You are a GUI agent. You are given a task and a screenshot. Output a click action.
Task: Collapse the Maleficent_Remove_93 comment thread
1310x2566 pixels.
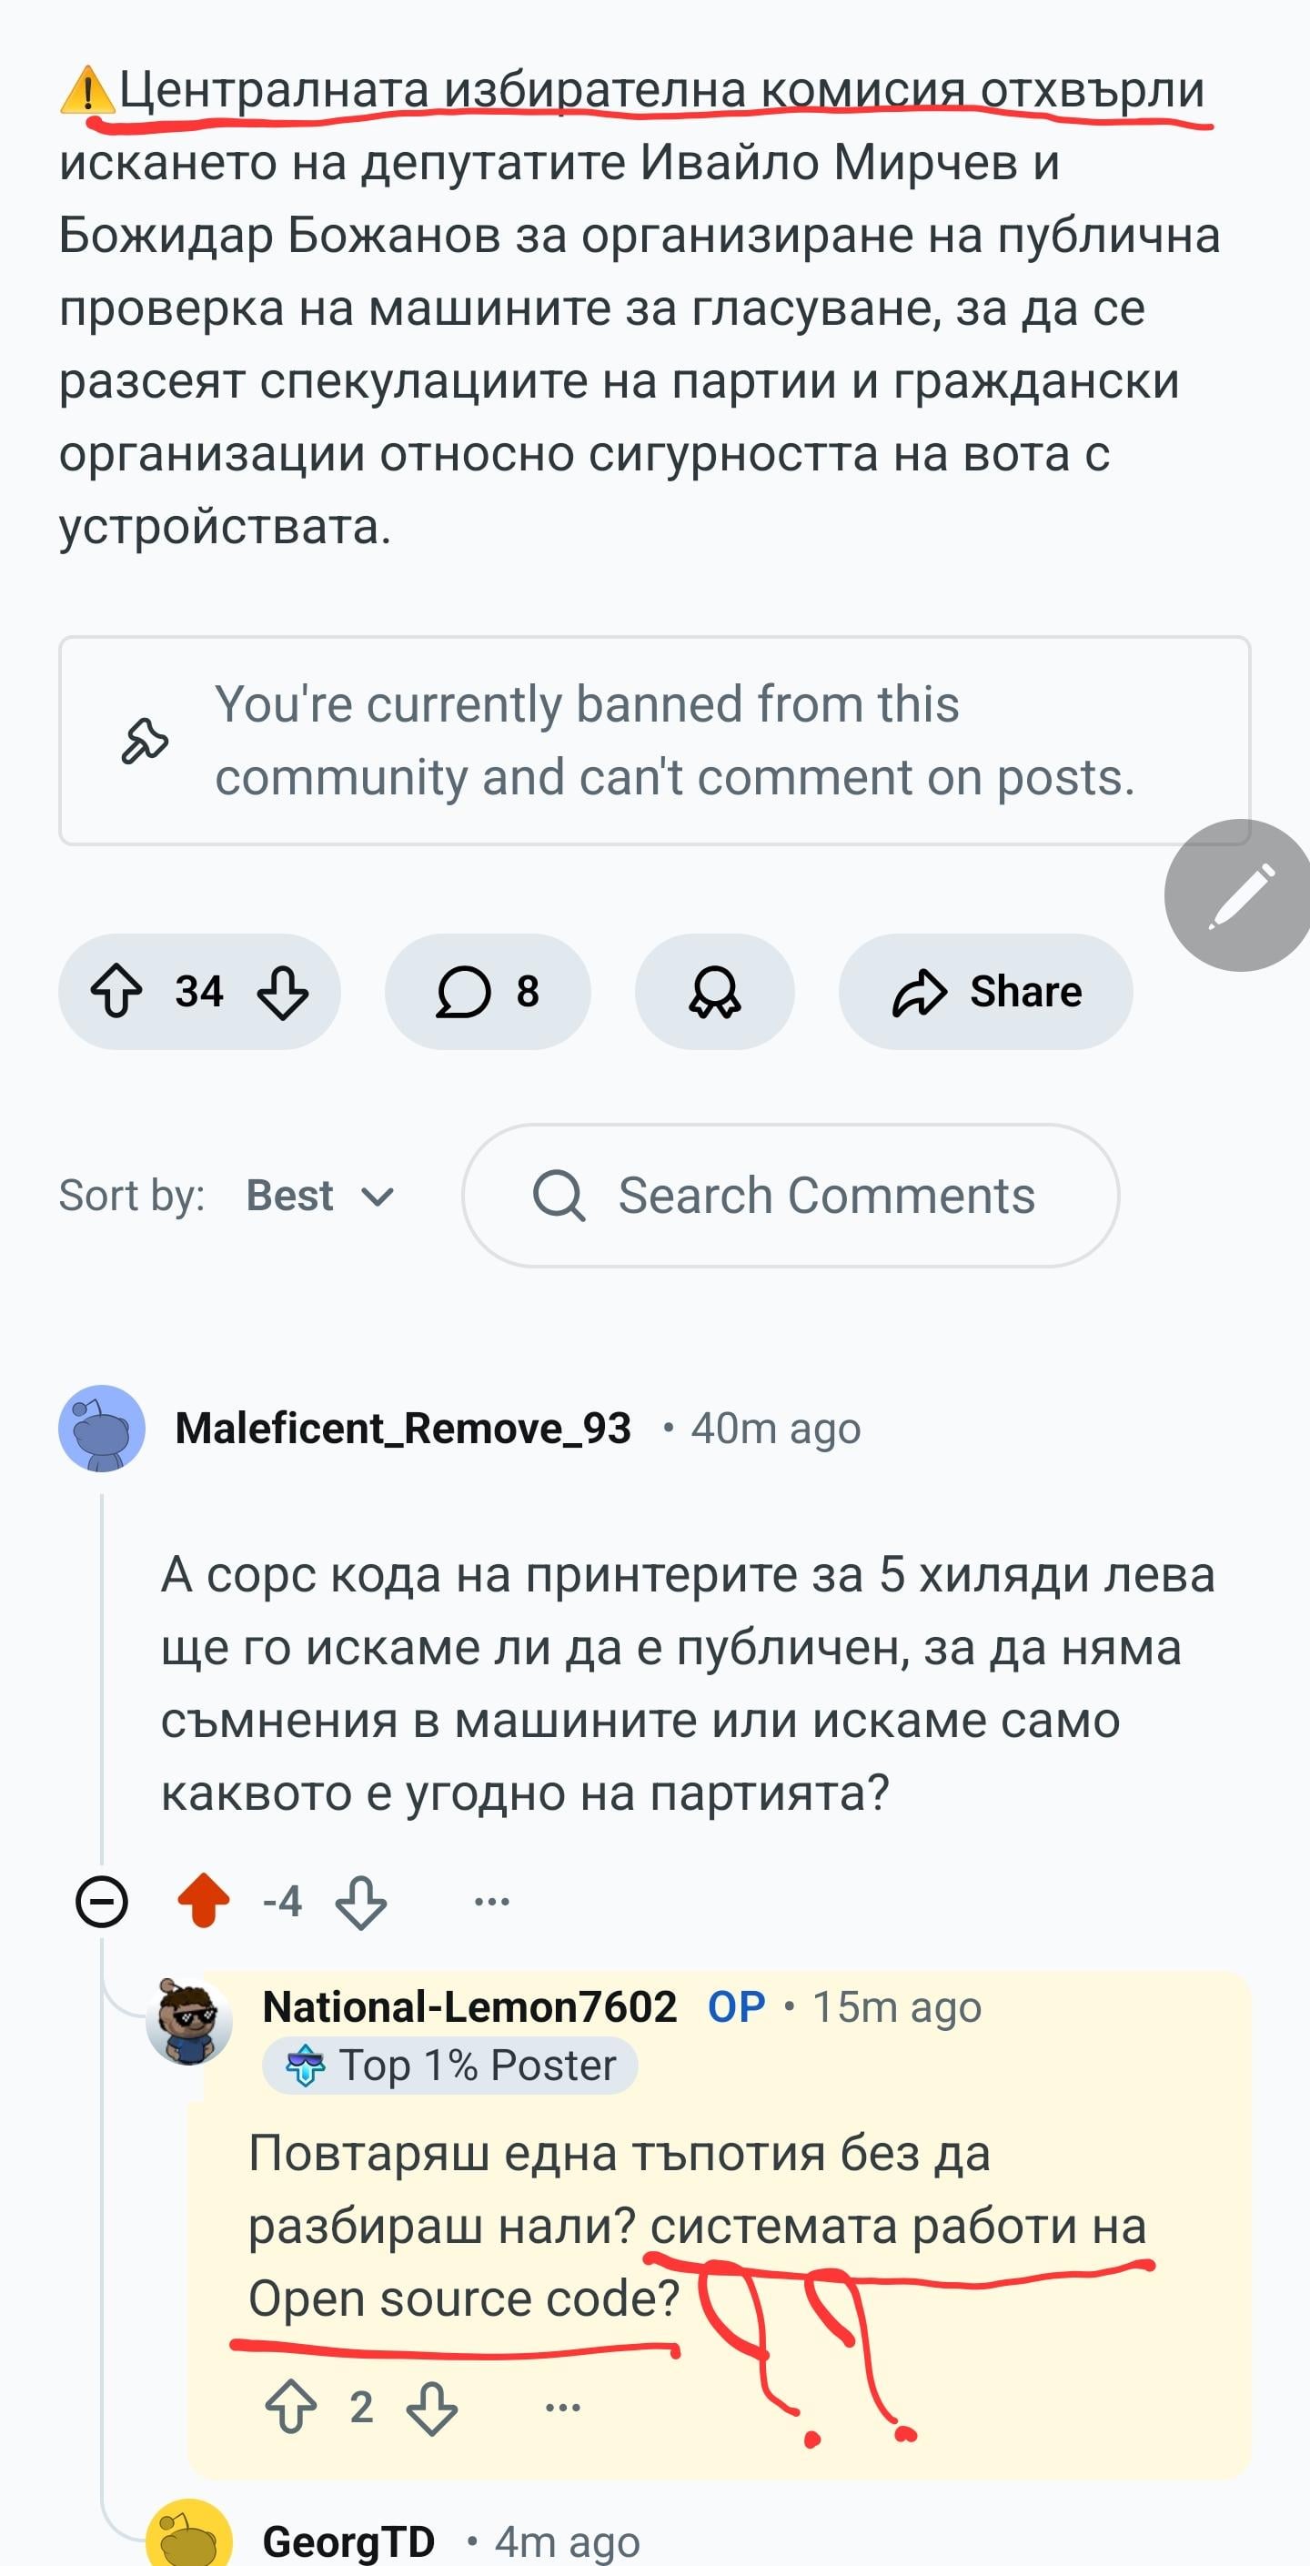(x=102, y=1902)
